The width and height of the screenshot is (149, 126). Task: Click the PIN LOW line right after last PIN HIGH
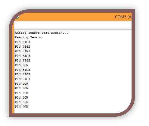(22, 84)
